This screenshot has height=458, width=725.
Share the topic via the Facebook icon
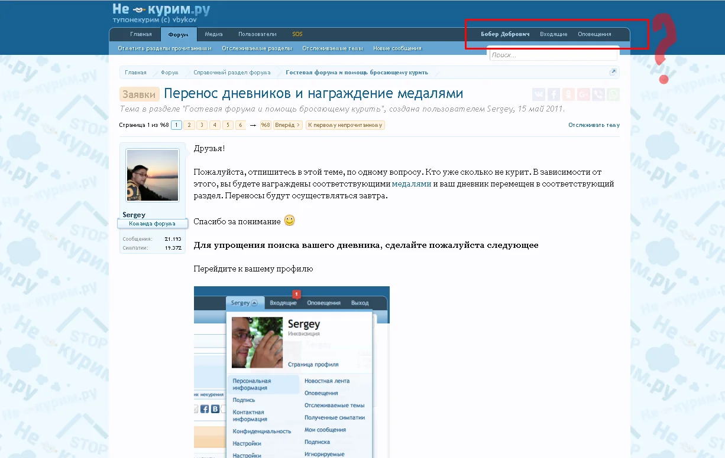point(554,94)
